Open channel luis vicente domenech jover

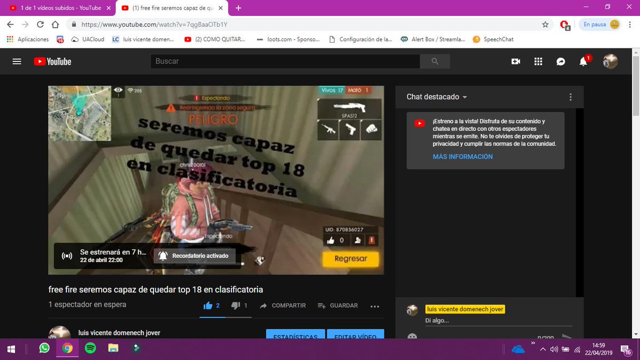pos(119,333)
